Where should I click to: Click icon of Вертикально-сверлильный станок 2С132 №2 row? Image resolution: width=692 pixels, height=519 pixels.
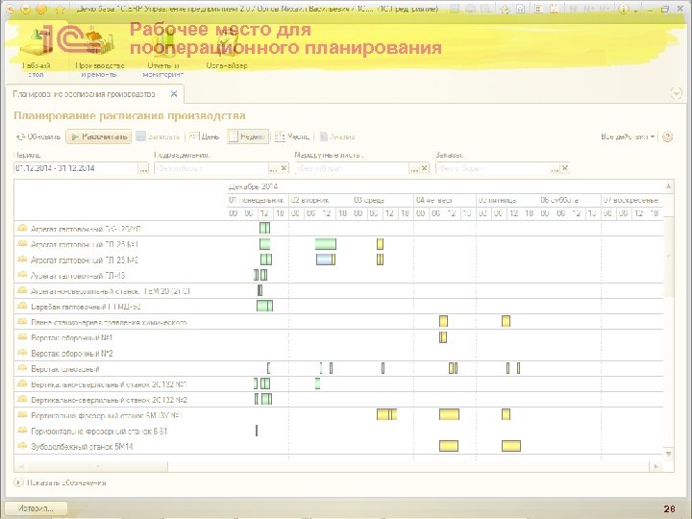pyautogui.click(x=22, y=400)
